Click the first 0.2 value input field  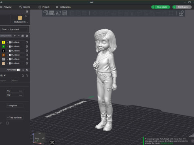pos(15,91)
